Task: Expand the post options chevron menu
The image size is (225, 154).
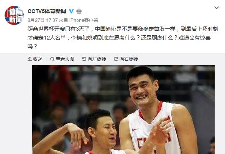Action: click(x=217, y=8)
